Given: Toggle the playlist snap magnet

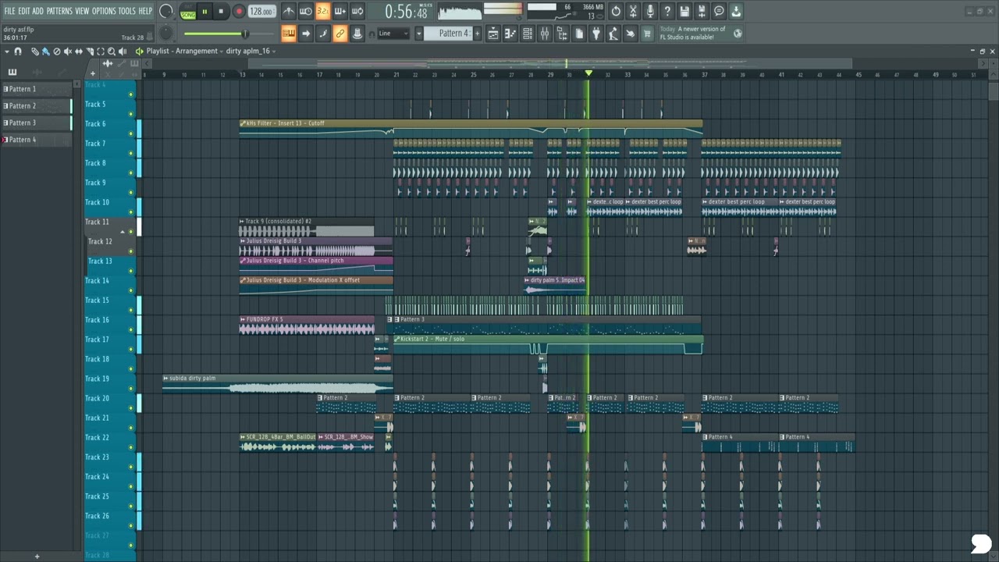Looking at the screenshot, I should (x=17, y=52).
